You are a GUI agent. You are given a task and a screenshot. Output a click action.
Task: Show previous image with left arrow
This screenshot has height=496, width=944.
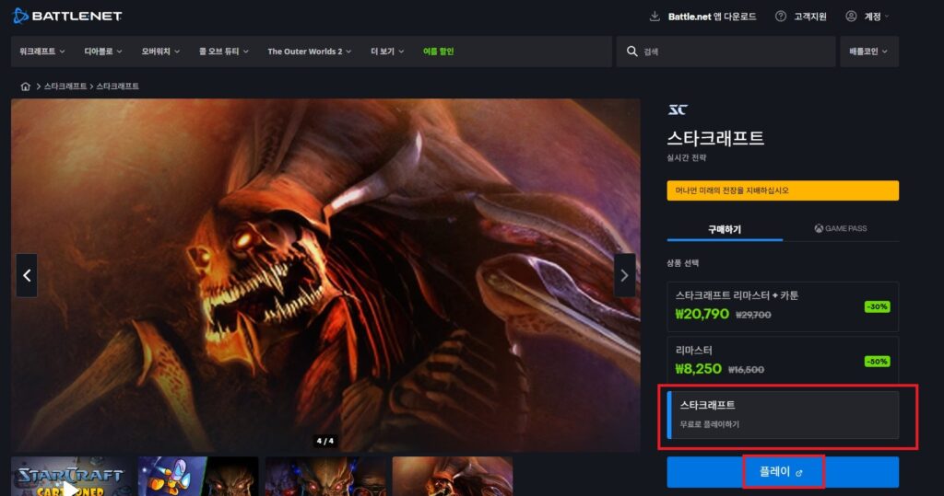pyautogui.click(x=27, y=275)
